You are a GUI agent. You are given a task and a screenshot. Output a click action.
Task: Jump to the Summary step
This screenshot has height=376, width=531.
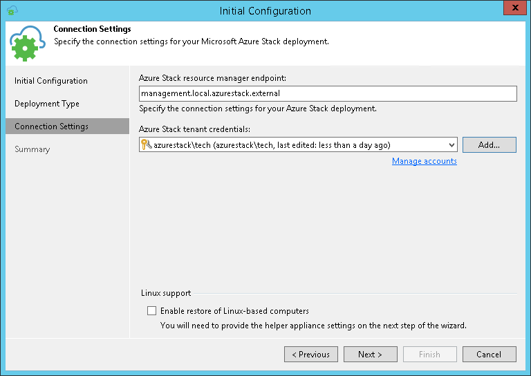click(x=32, y=149)
